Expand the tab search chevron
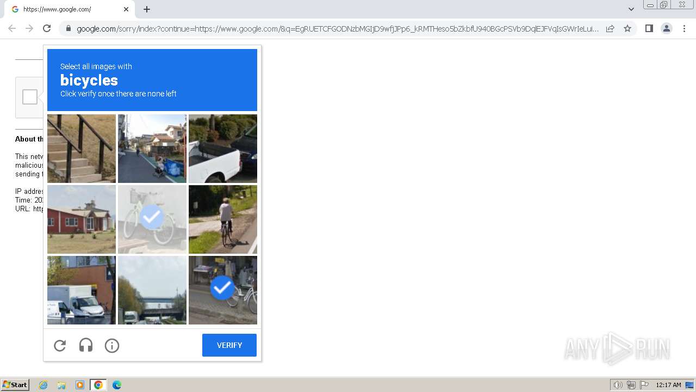Screen dimensions: 696x392 [x=631, y=9]
